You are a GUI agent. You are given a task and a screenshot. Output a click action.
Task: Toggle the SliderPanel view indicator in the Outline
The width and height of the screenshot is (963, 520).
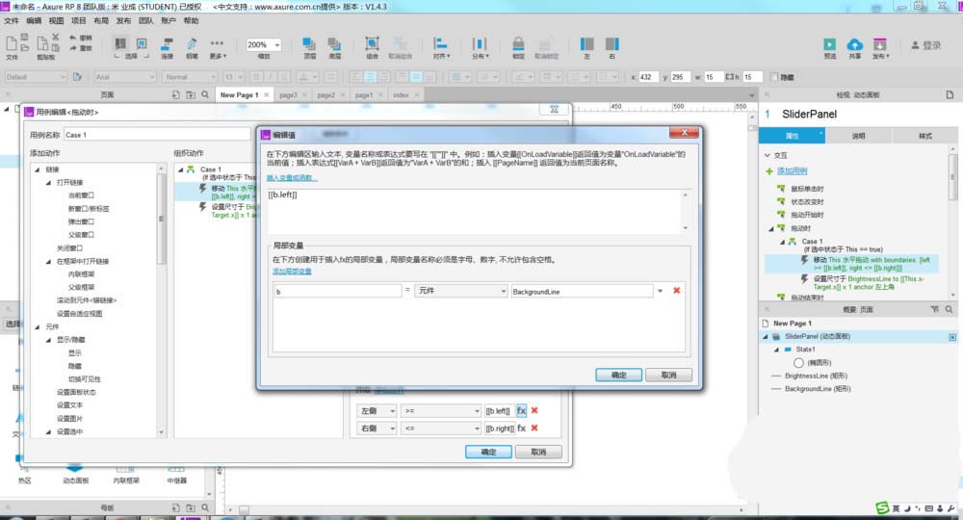tap(952, 337)
